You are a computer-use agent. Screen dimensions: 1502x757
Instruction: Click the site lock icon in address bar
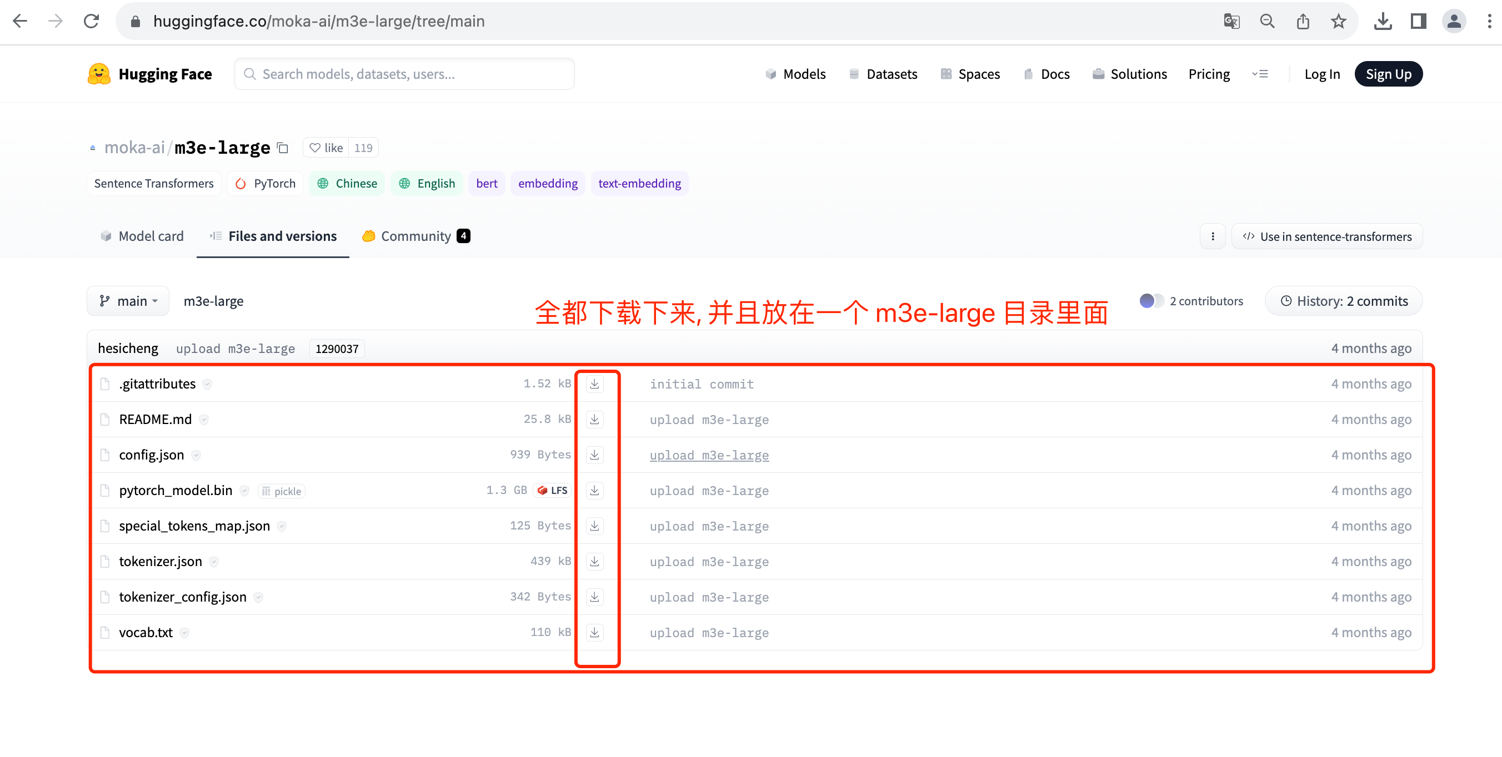point(136,22)
